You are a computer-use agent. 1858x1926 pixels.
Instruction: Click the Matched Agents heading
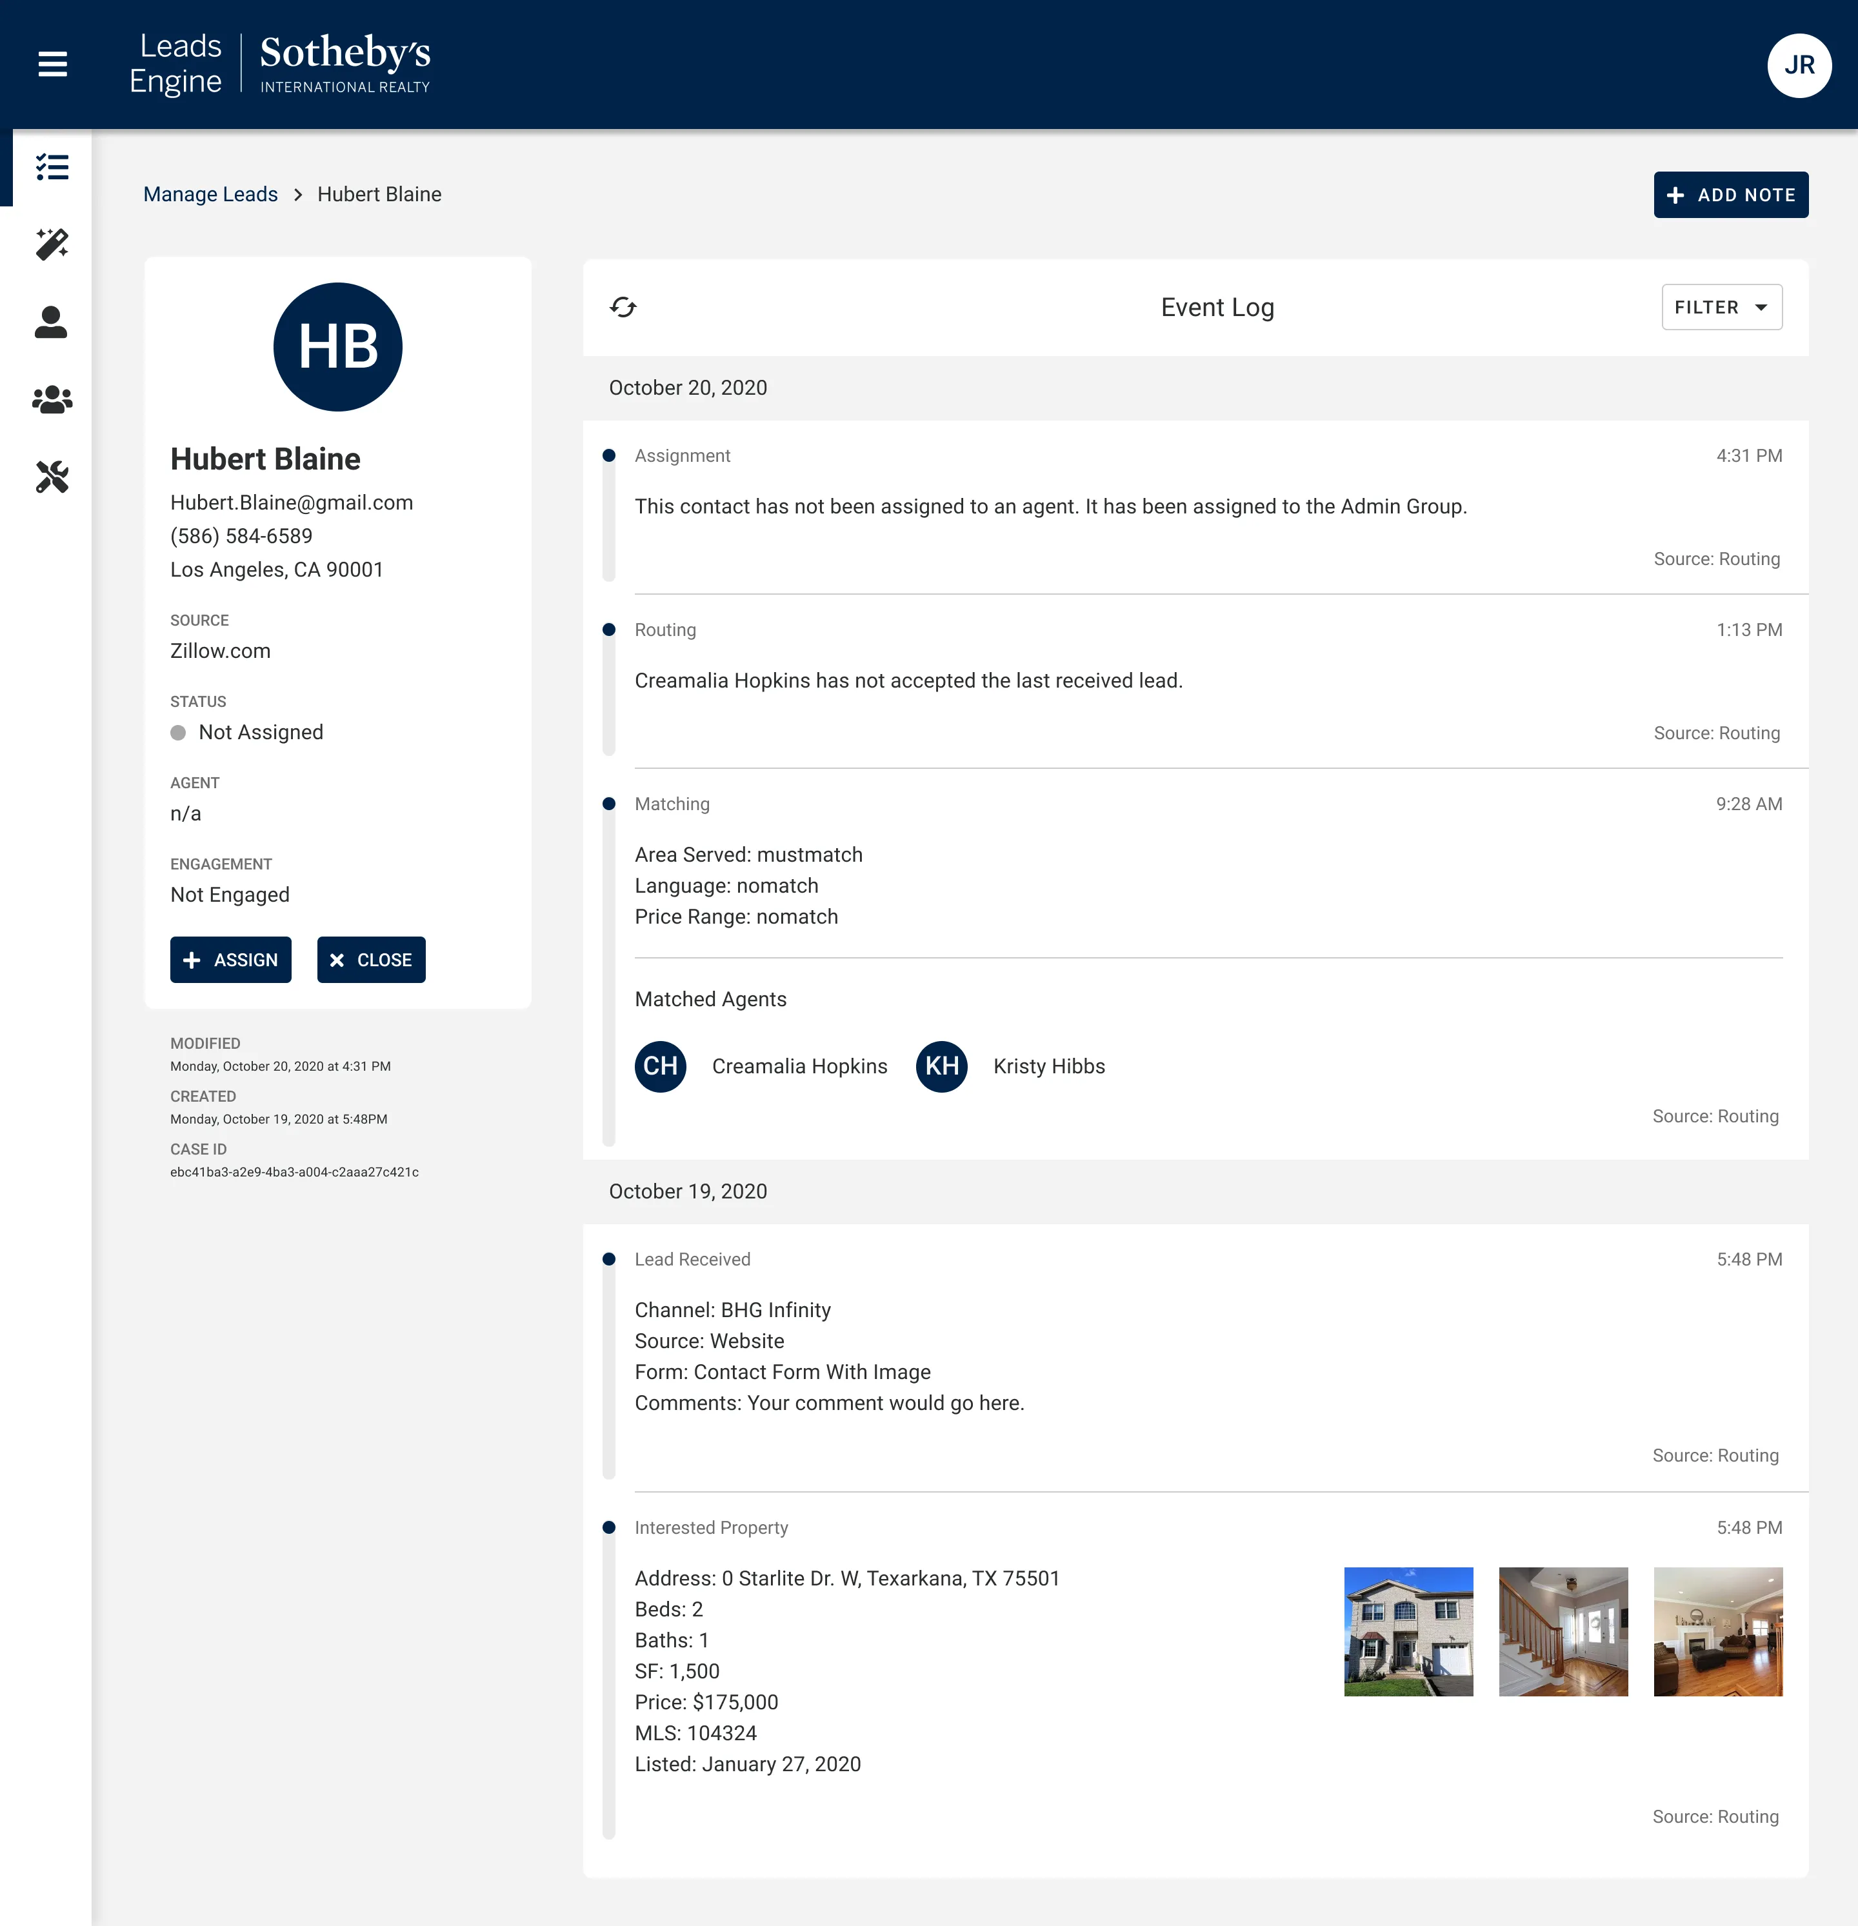click(711, 999)
